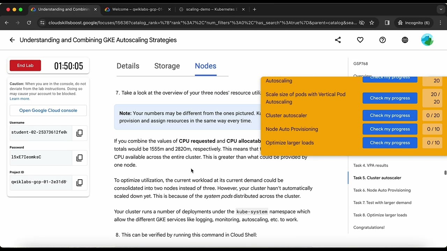Click the lab timer 01:50:05
Screen dimensions: 447x251
[68, 66]
